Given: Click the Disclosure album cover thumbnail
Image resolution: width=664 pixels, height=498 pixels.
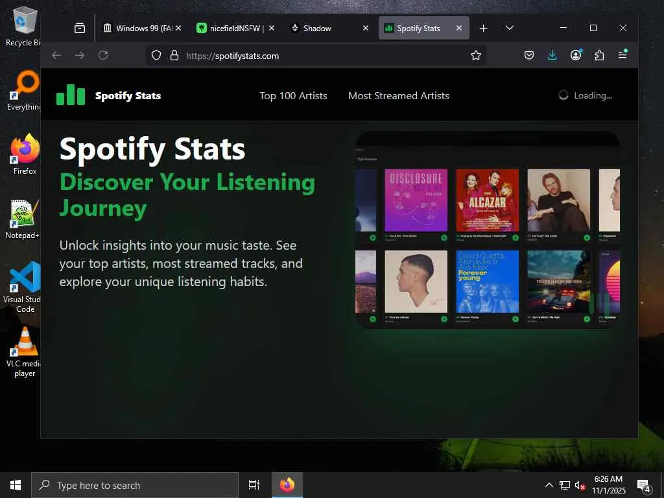Looking at the screenshot, I should click(416, 200).
